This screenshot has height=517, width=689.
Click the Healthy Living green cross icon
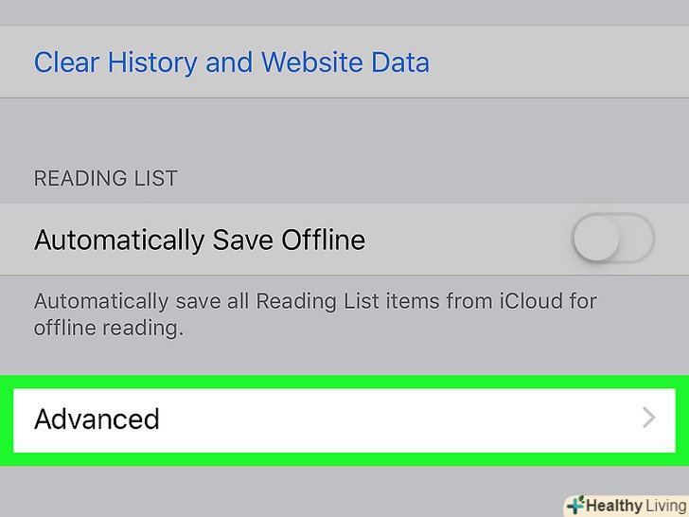575,505
